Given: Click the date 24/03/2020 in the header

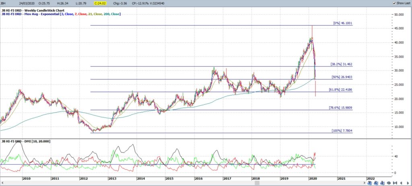Looking at the screenshot, I should [26, 3].
